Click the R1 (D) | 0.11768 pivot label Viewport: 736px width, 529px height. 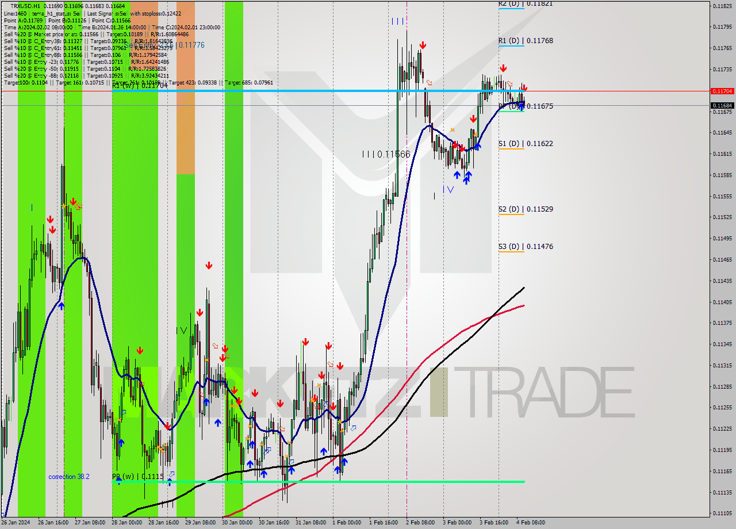point(526,41)
